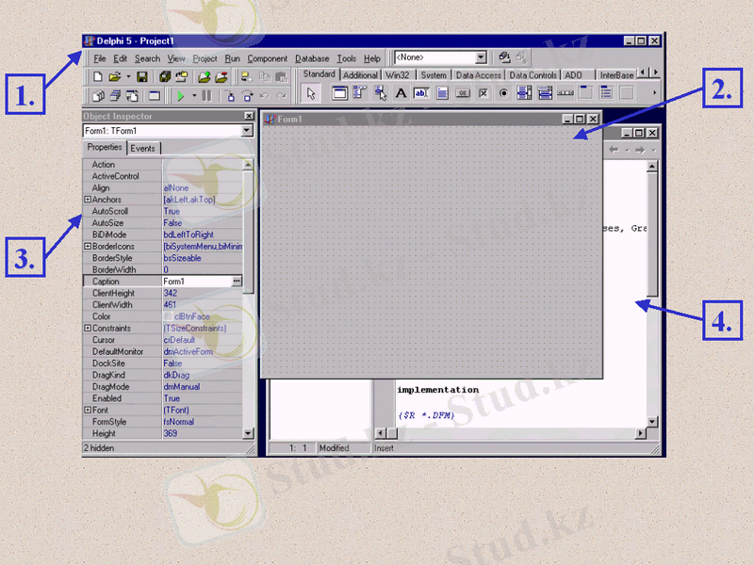Click the AutoScroll True value
754x565 pixels.
tap(172, 212)
